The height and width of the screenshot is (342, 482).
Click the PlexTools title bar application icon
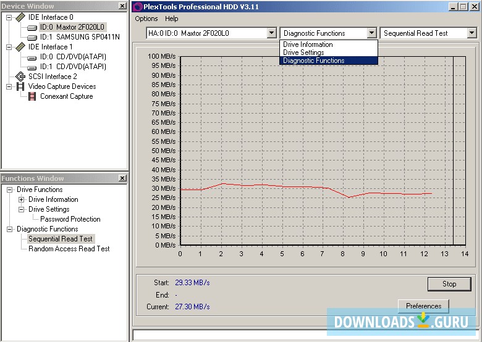(138, 6)
